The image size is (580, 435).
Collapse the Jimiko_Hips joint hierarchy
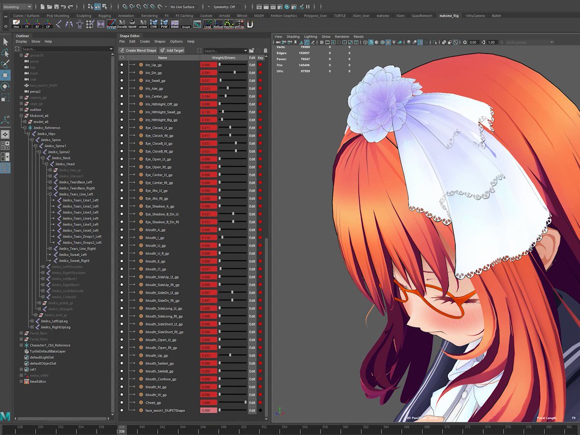pyautogui.click(x=29, y=134)
